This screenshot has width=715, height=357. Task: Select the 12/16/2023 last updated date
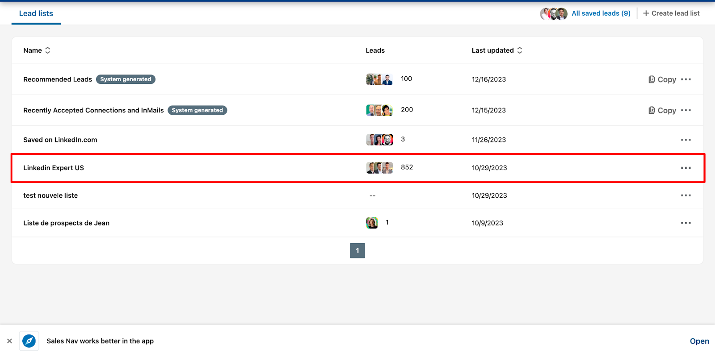tap(489, 79)
